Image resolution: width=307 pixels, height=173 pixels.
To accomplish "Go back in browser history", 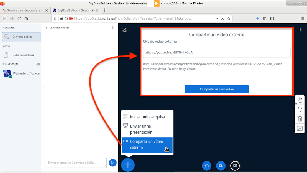I will [x=5, y=18].
